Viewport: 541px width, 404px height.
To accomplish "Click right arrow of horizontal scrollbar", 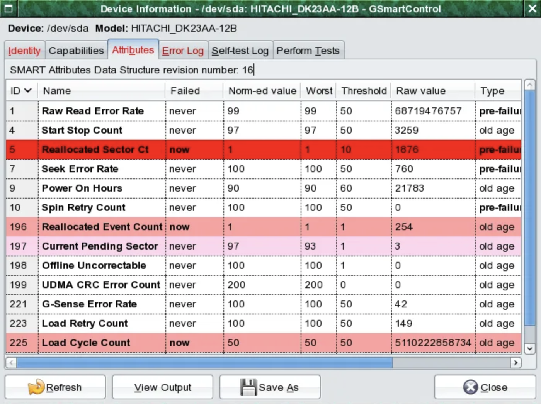I will tap(515, 363).
